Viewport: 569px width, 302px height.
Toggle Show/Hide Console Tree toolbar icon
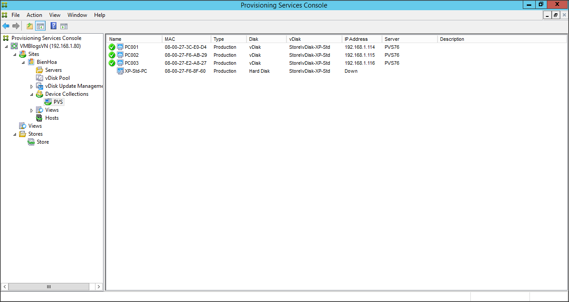click(40, 26)
